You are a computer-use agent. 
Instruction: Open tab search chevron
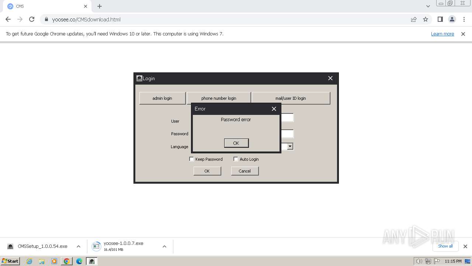click(x=428, y=6)
